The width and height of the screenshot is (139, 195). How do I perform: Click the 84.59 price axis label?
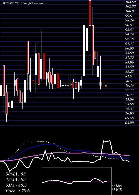click(130, 67)
